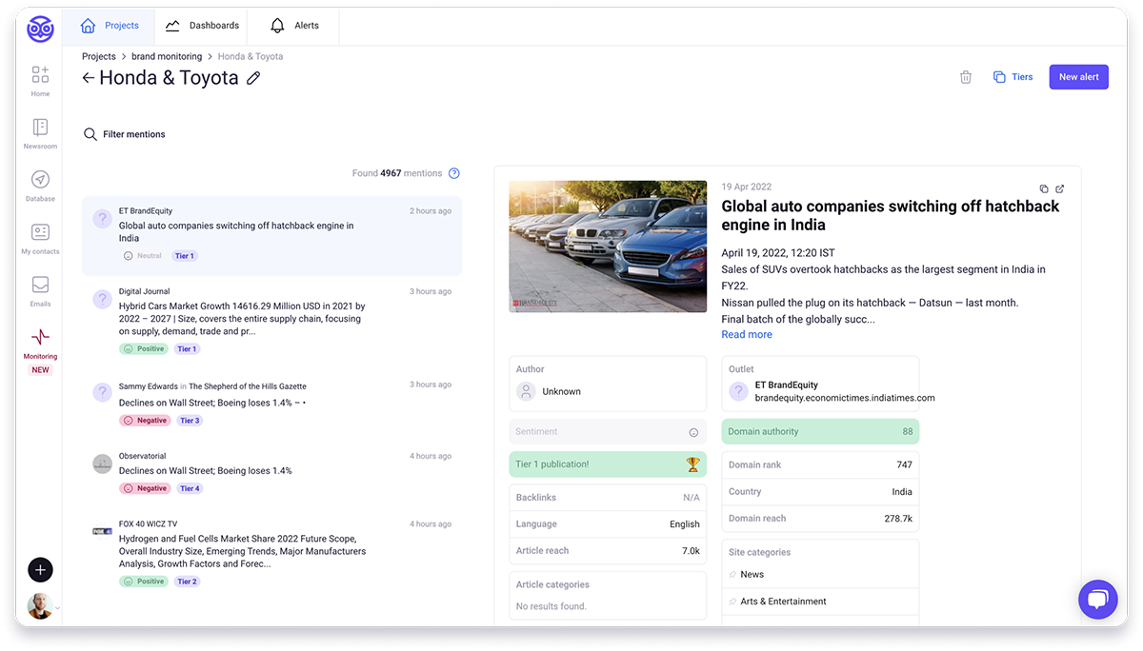Switch to the Dashboards tab
This screenshot has height=651, width=1143.
(202, 26)
